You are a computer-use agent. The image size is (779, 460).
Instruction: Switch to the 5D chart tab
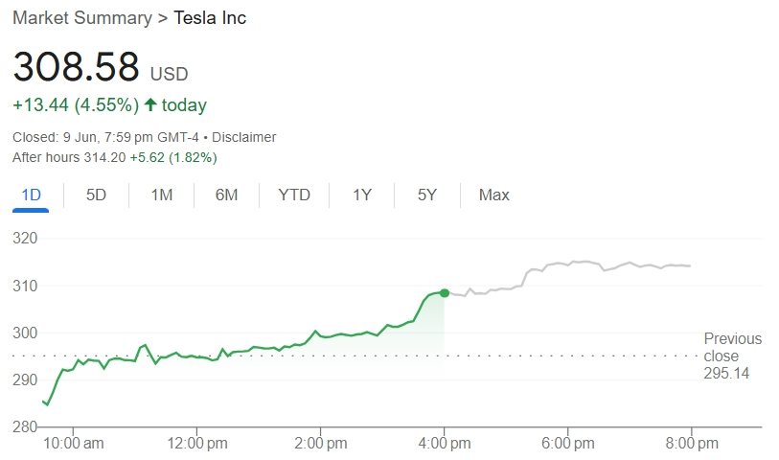[x=96, y=195]
